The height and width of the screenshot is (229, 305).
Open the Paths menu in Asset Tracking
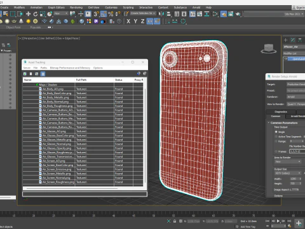[x=44, y=68]
